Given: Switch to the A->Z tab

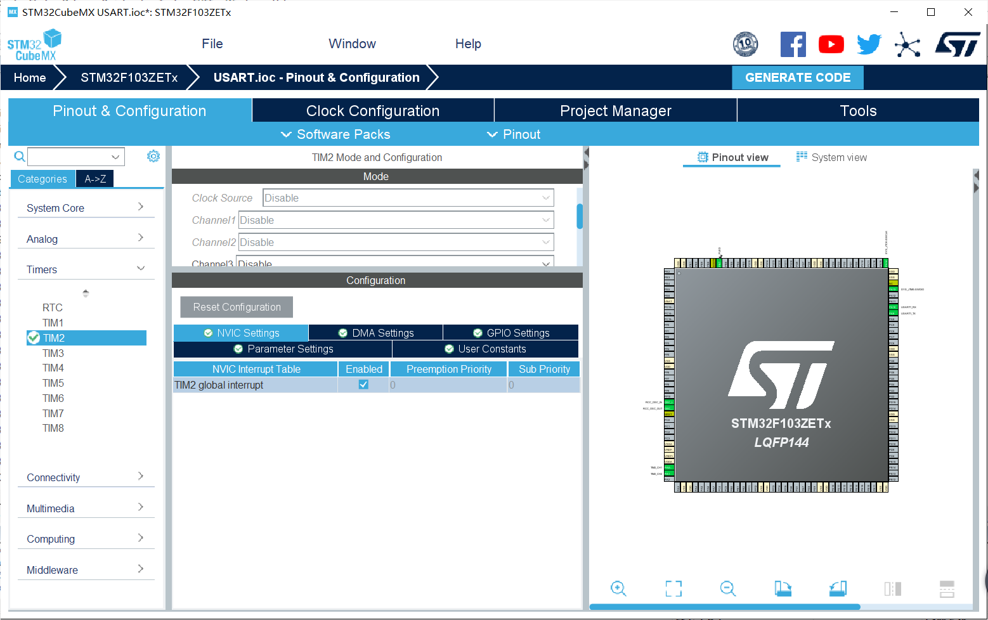Looking at the screenshot, I should pyautogui.click(x=95, y=179).
